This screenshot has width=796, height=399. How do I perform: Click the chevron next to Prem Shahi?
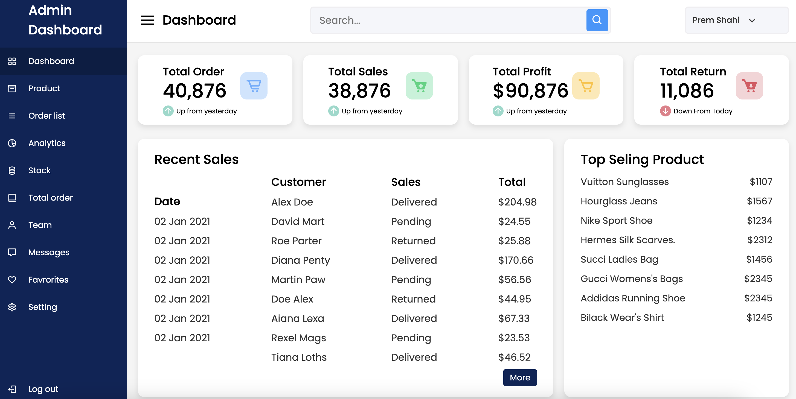coord(752,21)
